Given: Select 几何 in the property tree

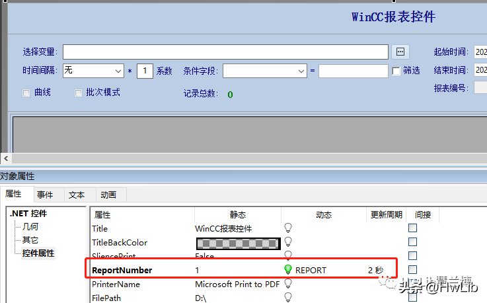Looking at the screenshot, I should pos(30,227).
